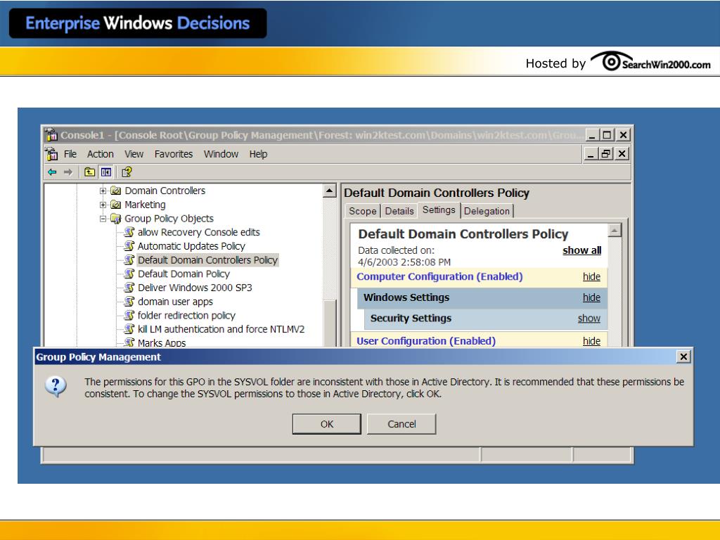720x540 pixels.
Task: Click hide next to User Configuration (Enabled)
Action: [x=591, y=341]
